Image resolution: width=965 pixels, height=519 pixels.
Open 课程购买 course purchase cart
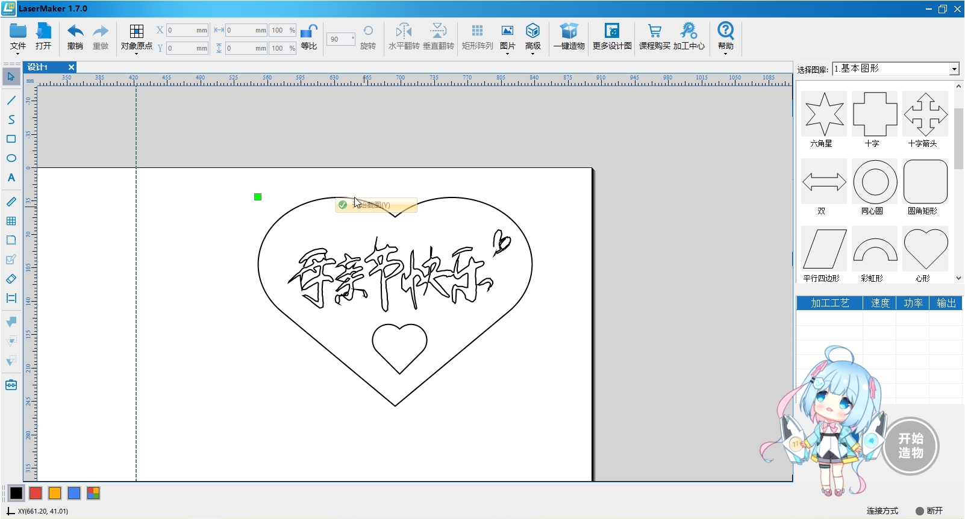655,31
